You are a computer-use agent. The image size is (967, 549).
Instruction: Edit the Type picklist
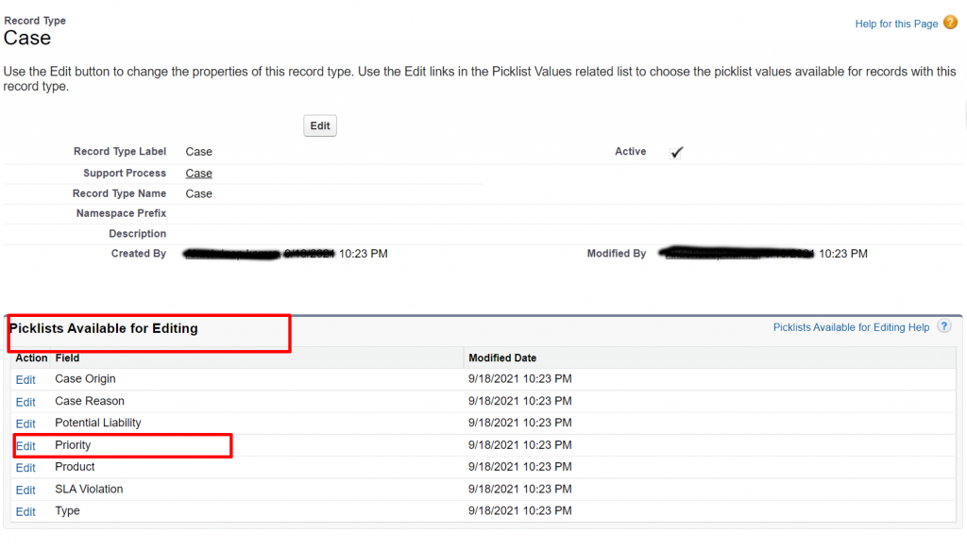pyautogui.click(x=25, y=511)
